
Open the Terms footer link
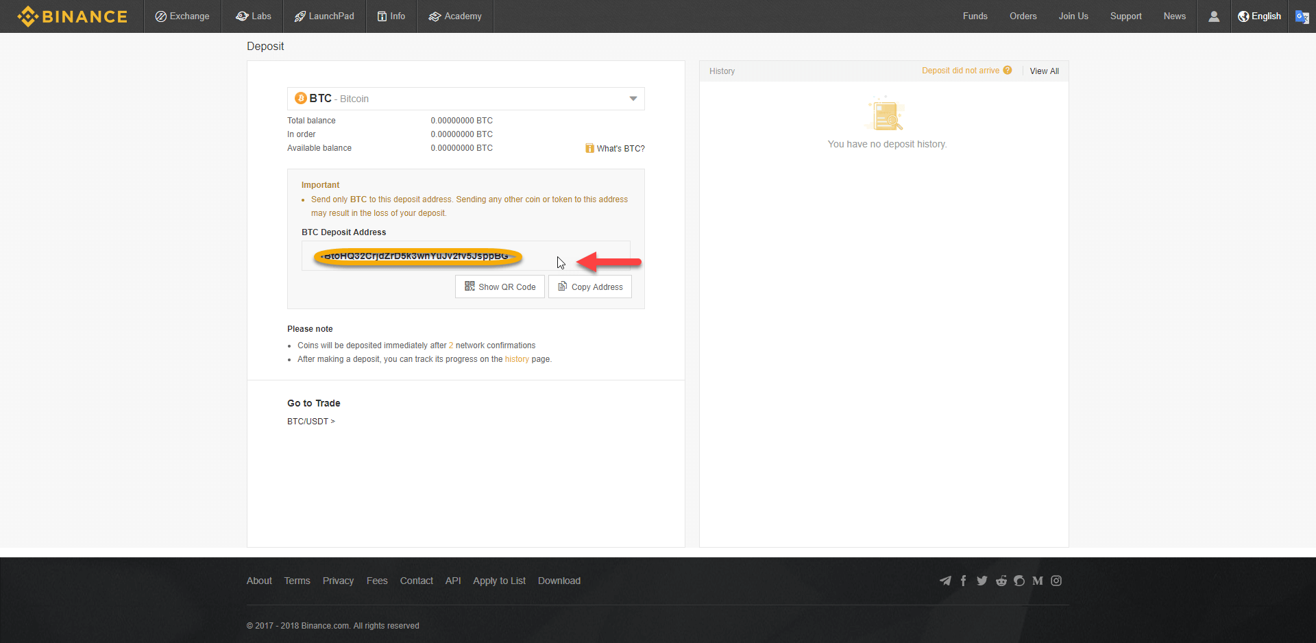coord(297,581)
